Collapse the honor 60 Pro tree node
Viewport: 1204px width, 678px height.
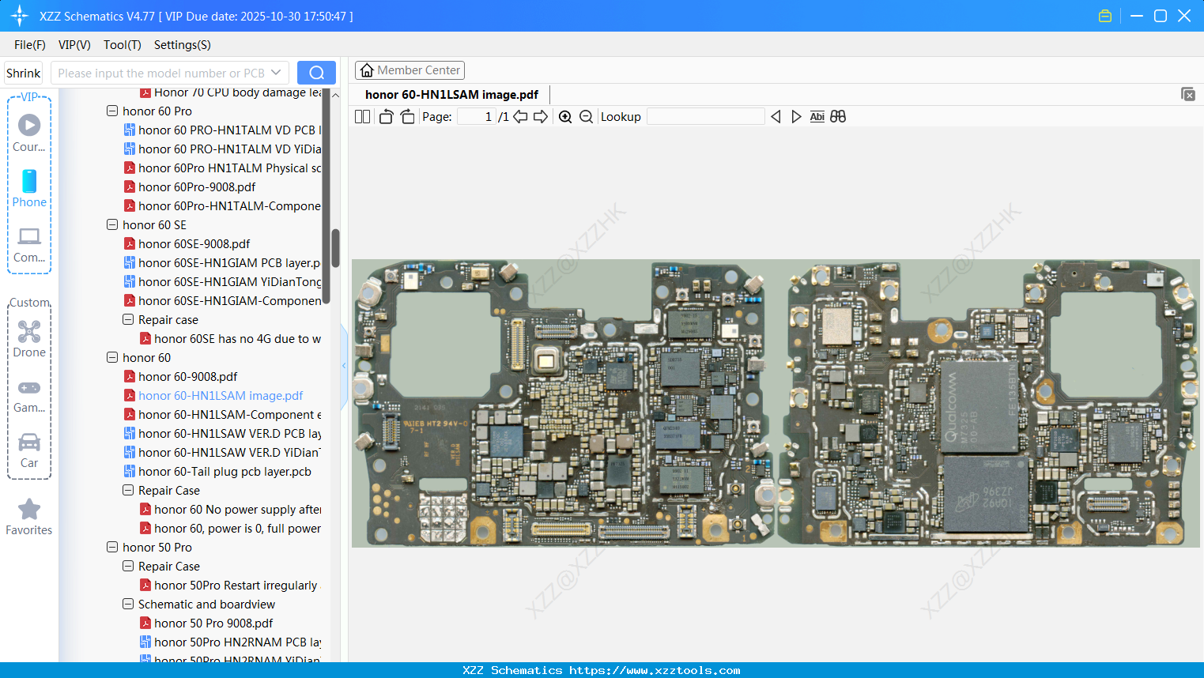click(112, 111)
